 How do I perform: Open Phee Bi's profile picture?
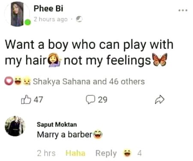pos(17,14)
